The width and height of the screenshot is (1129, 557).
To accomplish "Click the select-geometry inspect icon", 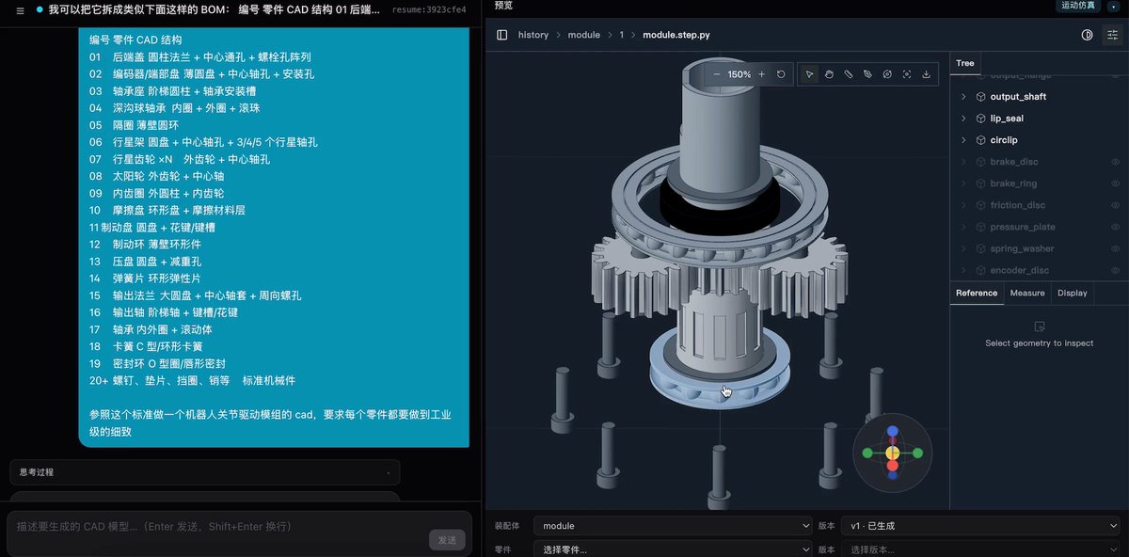I will click(1040, 326).
